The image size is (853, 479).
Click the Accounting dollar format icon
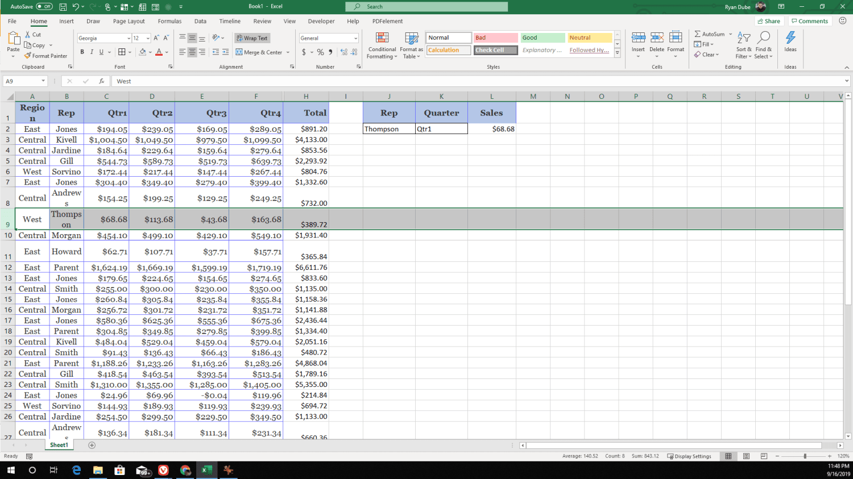(304, 52)
